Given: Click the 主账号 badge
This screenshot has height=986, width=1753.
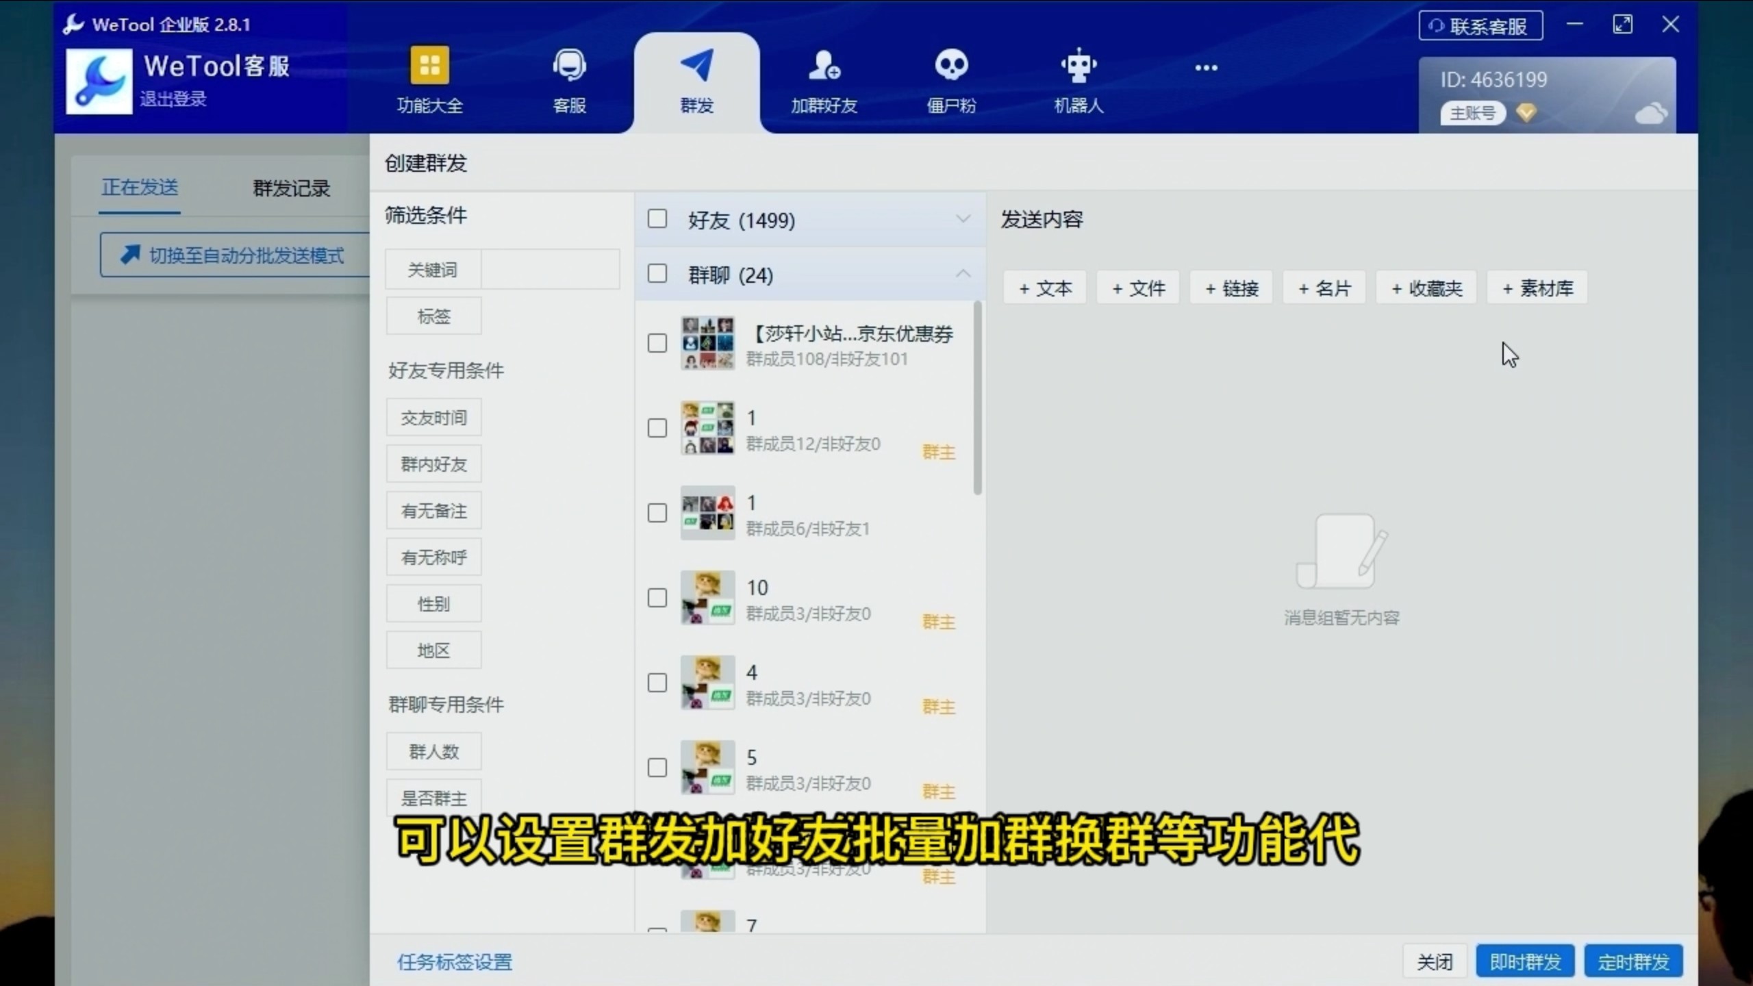Looking at the screenshot, I should [1472, 113].
